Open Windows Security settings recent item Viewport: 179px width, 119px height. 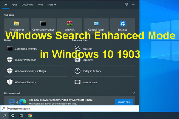[x=36, y=71]
